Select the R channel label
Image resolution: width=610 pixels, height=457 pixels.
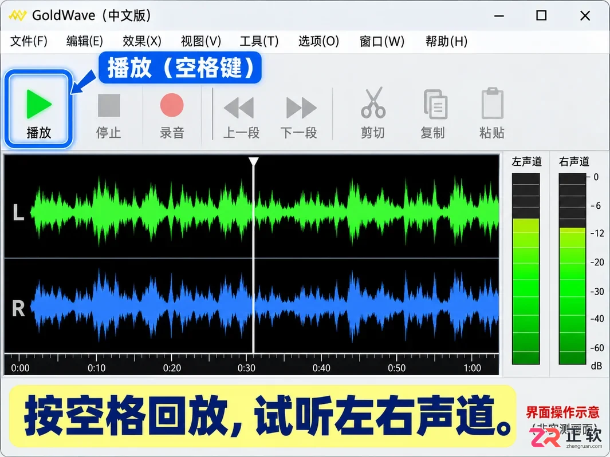pos(18,308)
